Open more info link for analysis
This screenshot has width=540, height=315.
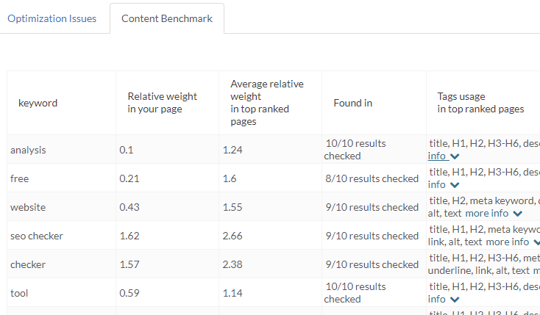[438, 156]
